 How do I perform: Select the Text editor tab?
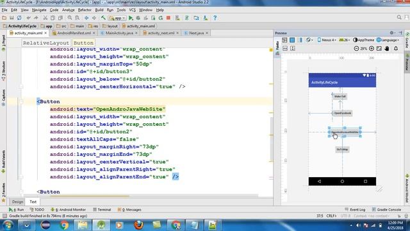point(33,201)
